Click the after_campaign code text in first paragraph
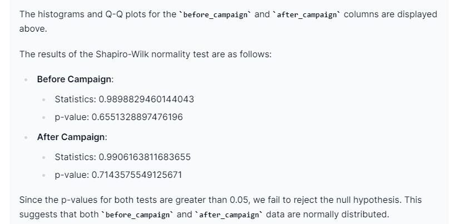This screenshot has height=224, width=459. [x=307, y=15]
